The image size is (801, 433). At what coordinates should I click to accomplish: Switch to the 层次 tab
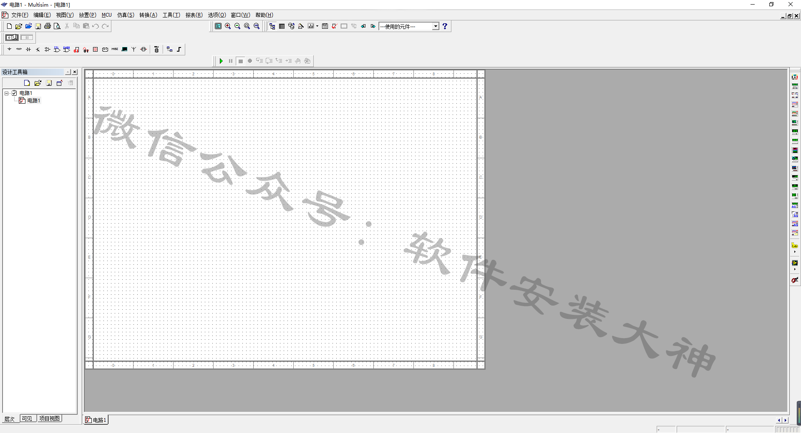pyautogui.click(x=10, y=419)
